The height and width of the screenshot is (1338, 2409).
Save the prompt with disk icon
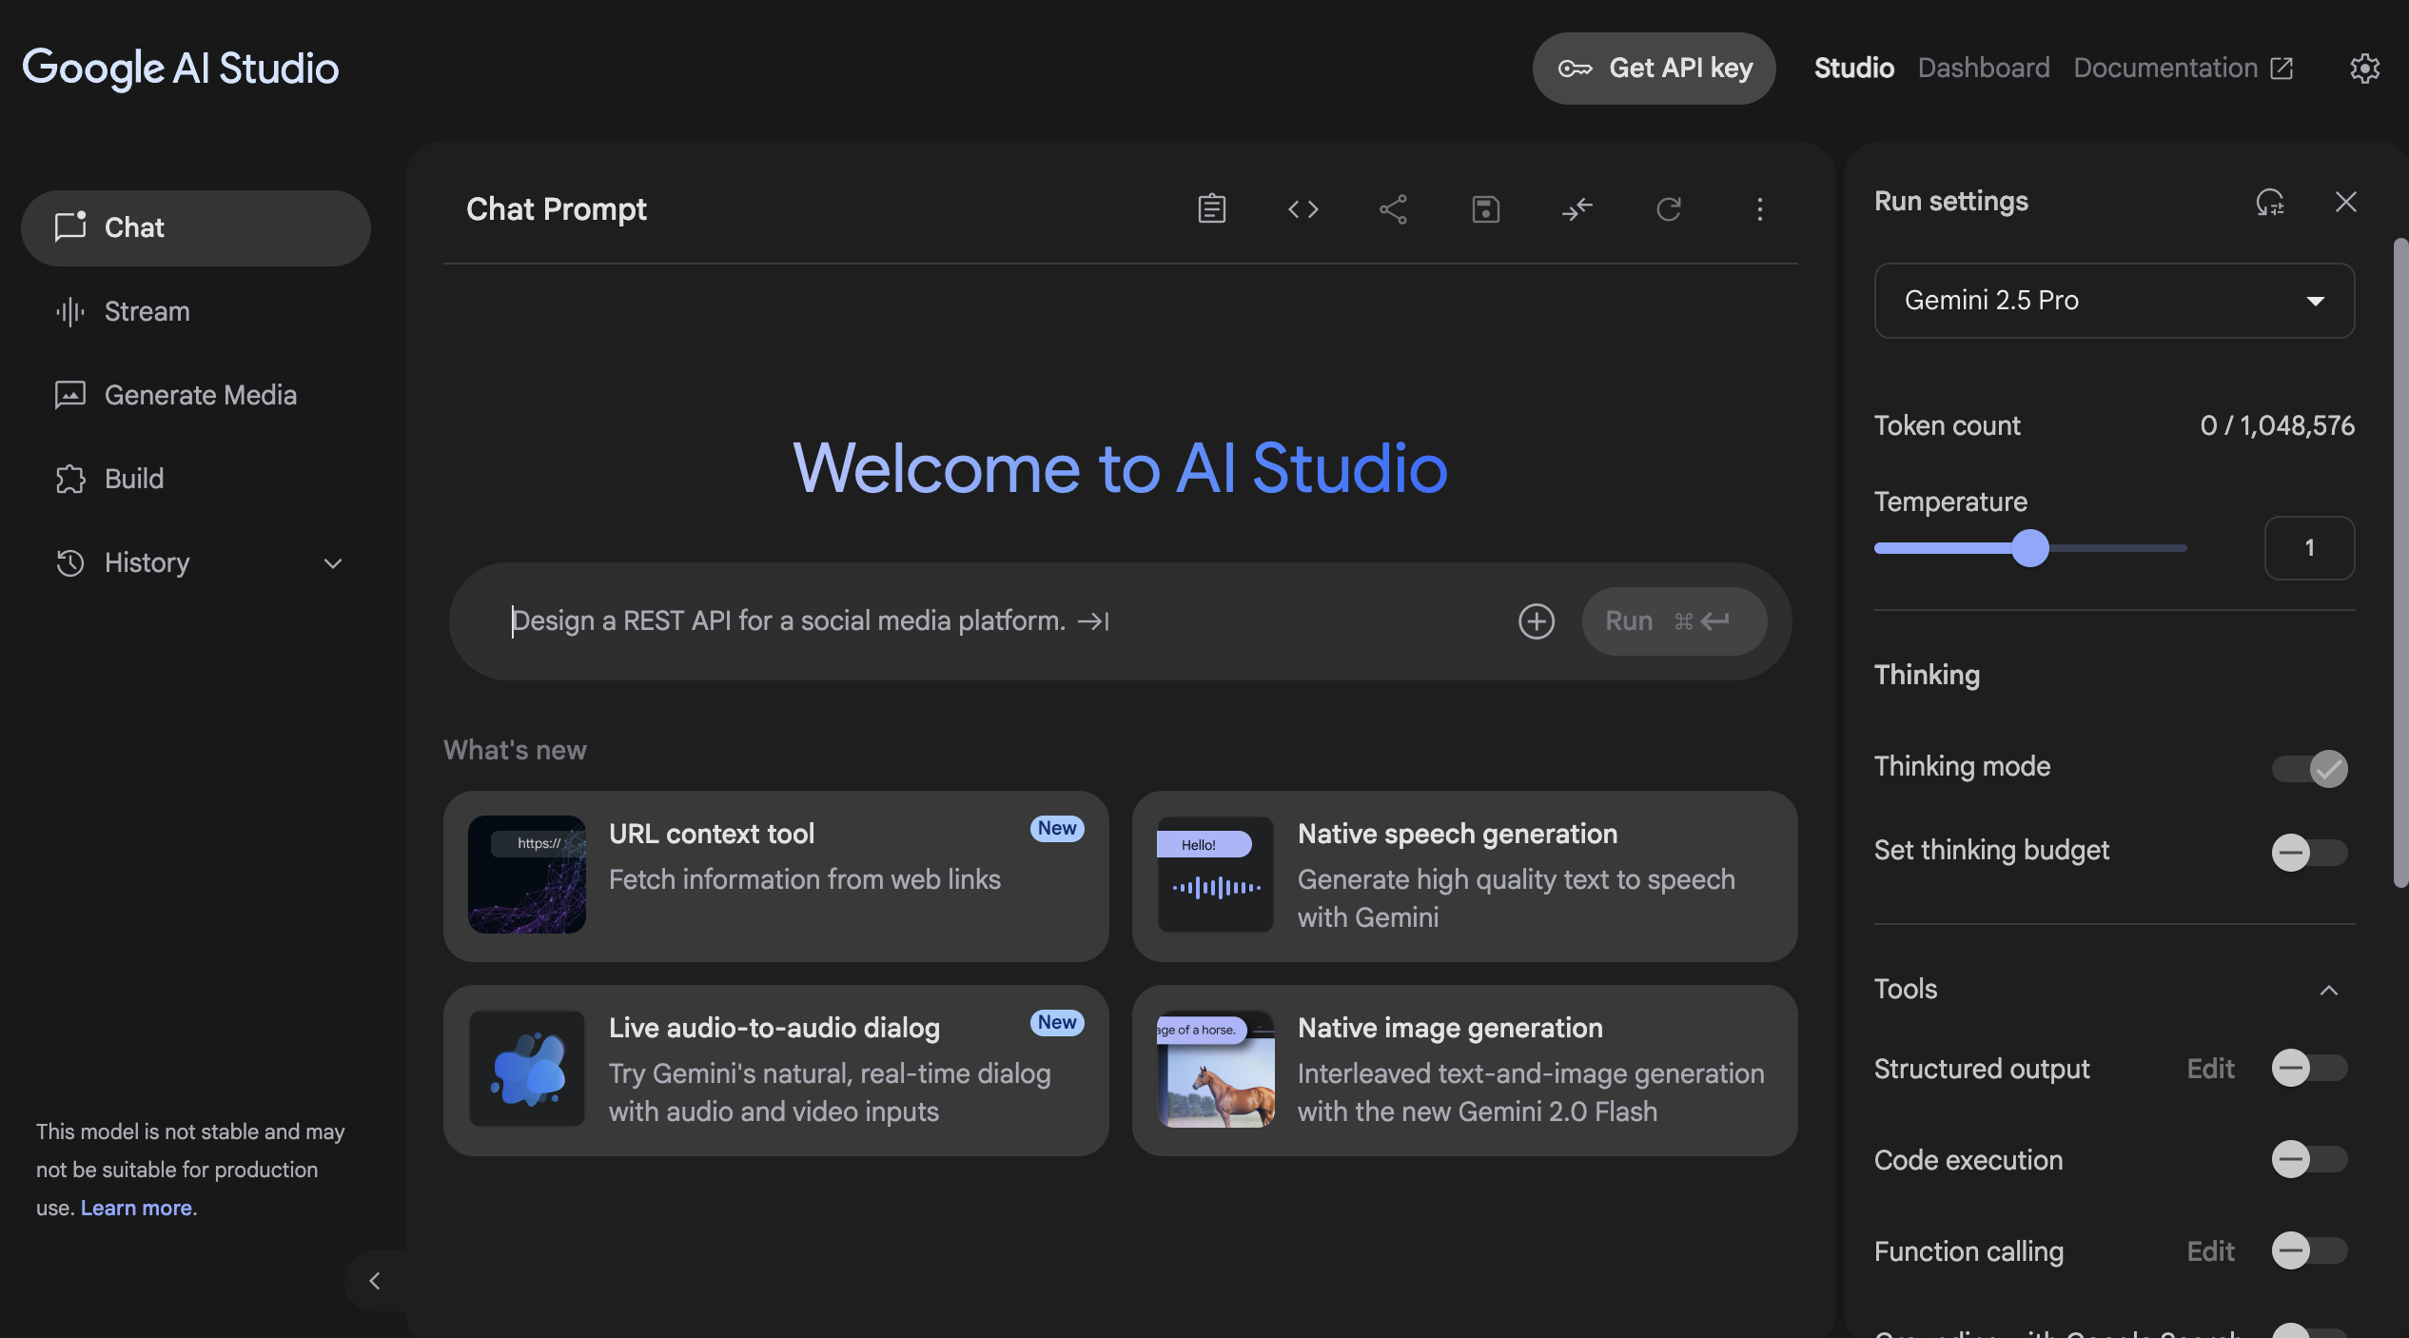tap(1485, 208)
